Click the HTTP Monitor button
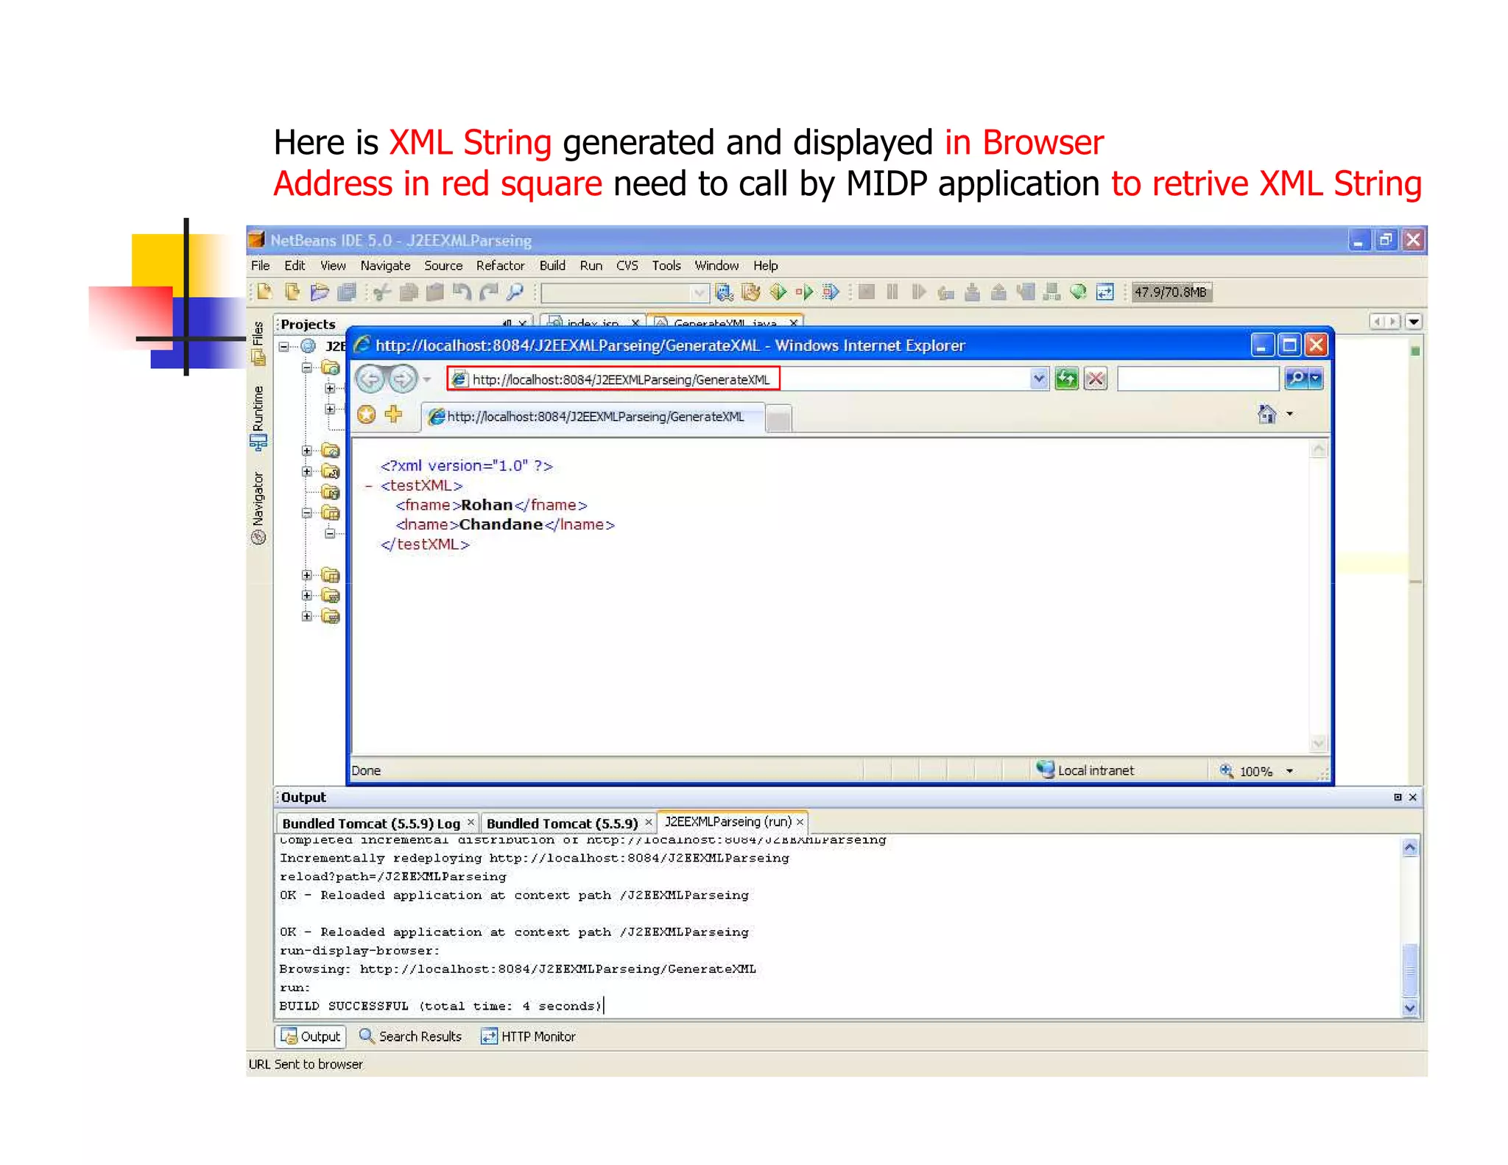Screen dimensions: 1508x1165 pos(528,1037)
